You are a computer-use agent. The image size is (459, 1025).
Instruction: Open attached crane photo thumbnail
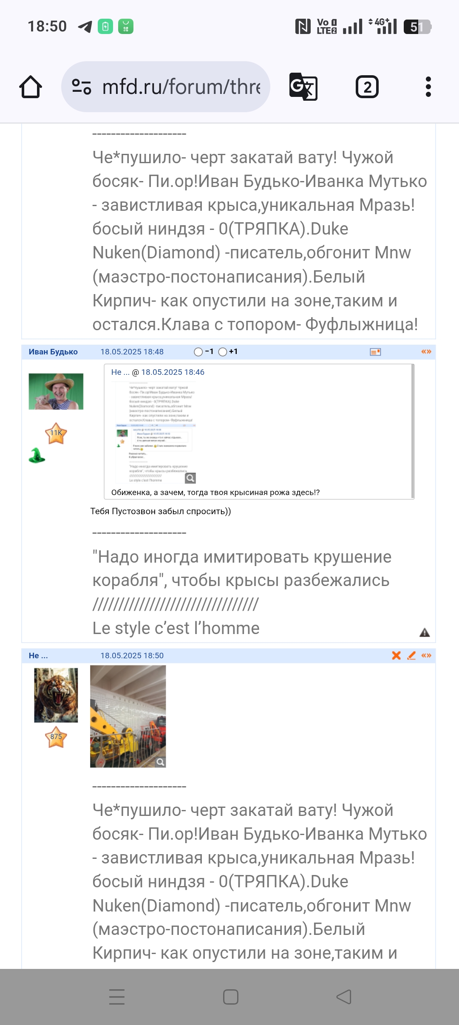coord(128,716)
